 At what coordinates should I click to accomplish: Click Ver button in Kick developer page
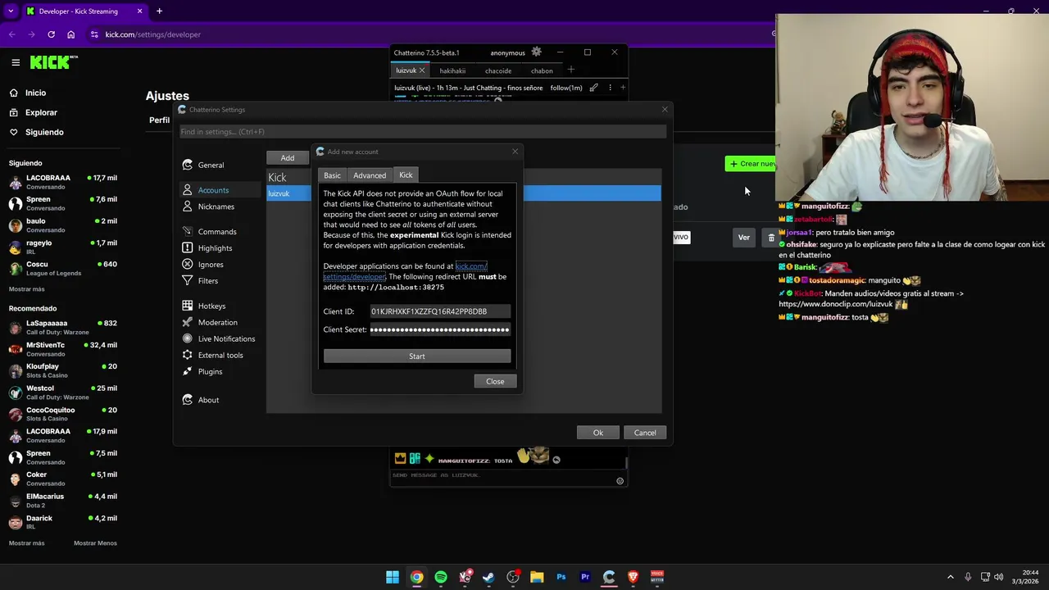point(743,238)
